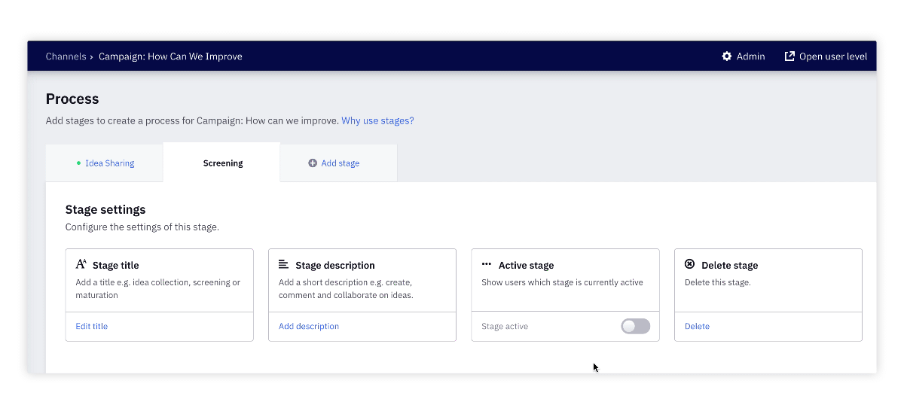Click the green dot on Idea Sharing tab

78,163
